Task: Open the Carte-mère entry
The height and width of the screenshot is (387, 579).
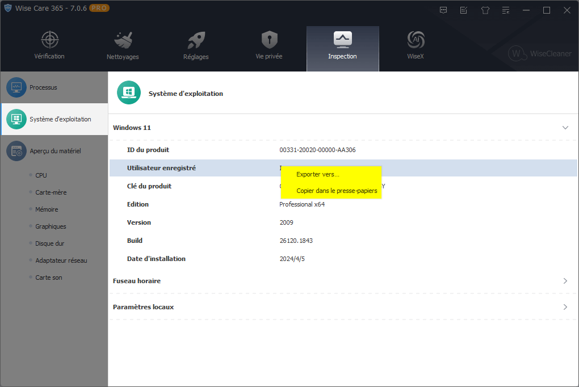Action: coord(51,192)
